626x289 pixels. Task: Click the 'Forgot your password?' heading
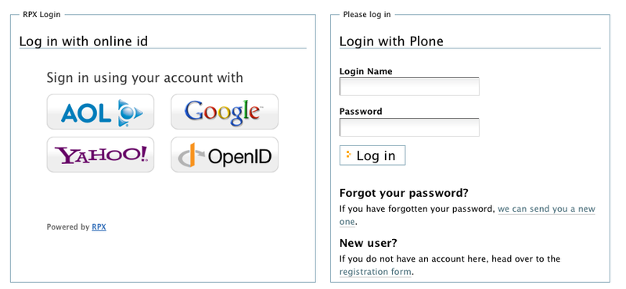[x=404, y=194]
